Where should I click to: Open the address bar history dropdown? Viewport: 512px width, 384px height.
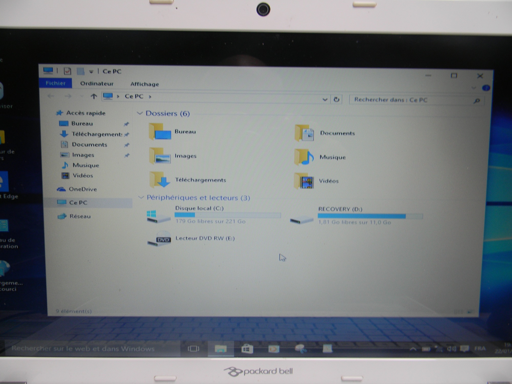[325, 100]
